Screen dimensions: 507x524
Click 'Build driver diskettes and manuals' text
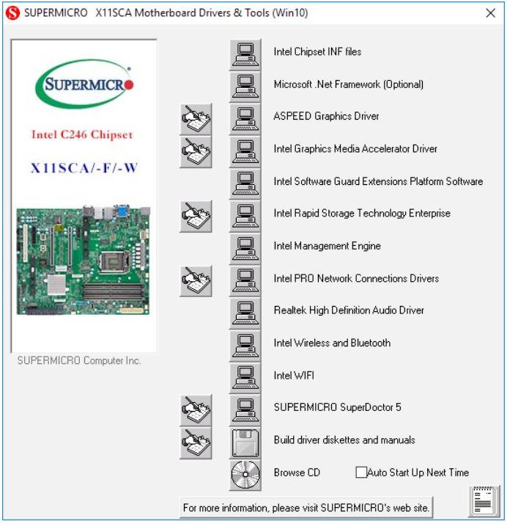point(344,440)
